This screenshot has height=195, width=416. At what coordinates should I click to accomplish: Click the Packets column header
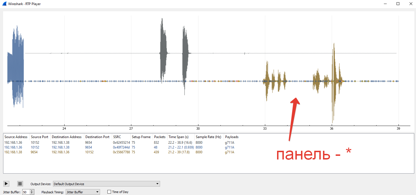[160, 137]
